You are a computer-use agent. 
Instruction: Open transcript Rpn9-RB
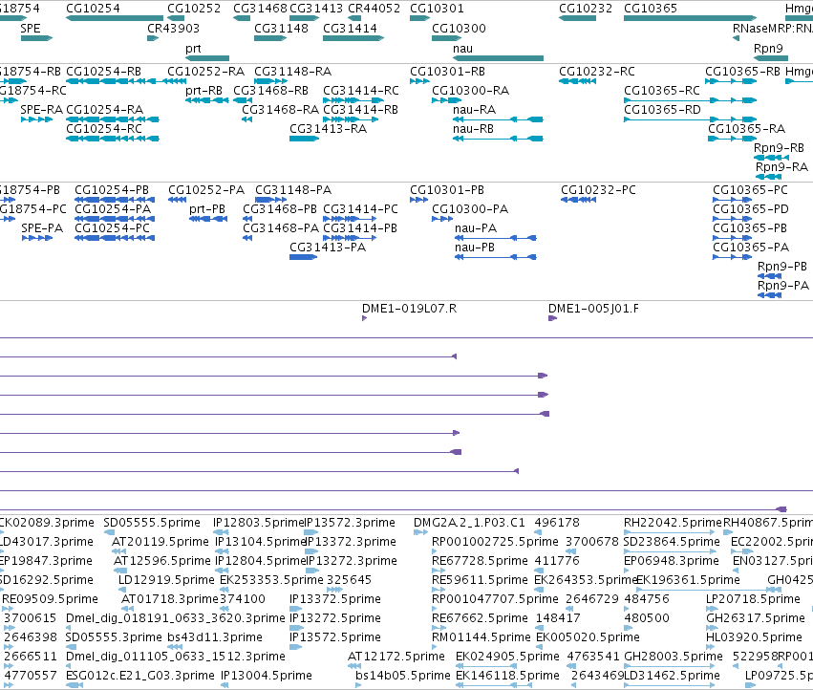pyautogui.click(x=779, y=148)
